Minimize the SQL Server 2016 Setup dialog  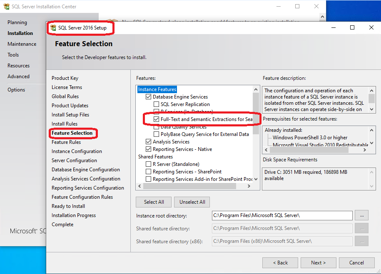tap(333, 28)
